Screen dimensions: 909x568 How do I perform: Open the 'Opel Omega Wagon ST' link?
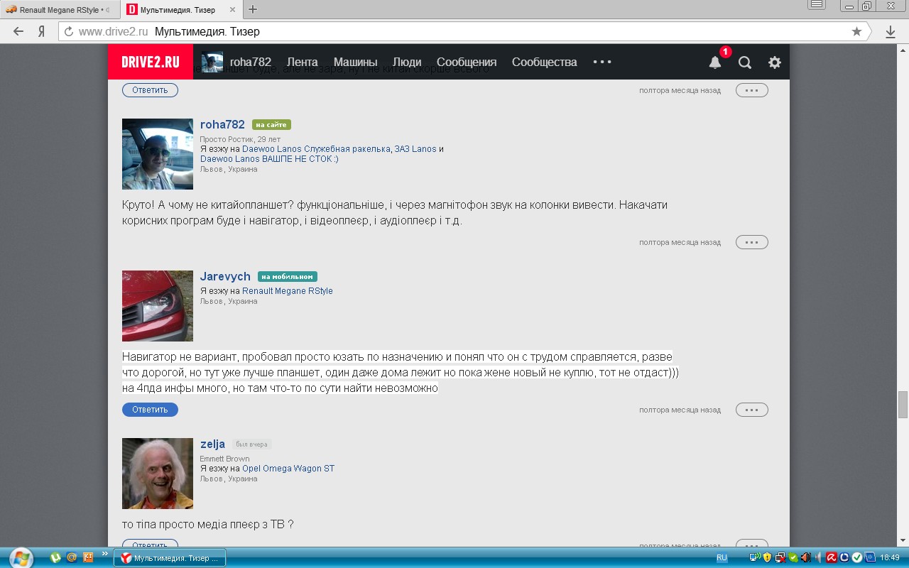click(288, 469)
